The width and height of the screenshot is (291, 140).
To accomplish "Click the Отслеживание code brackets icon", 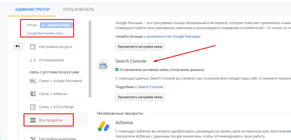I will 33,60.
